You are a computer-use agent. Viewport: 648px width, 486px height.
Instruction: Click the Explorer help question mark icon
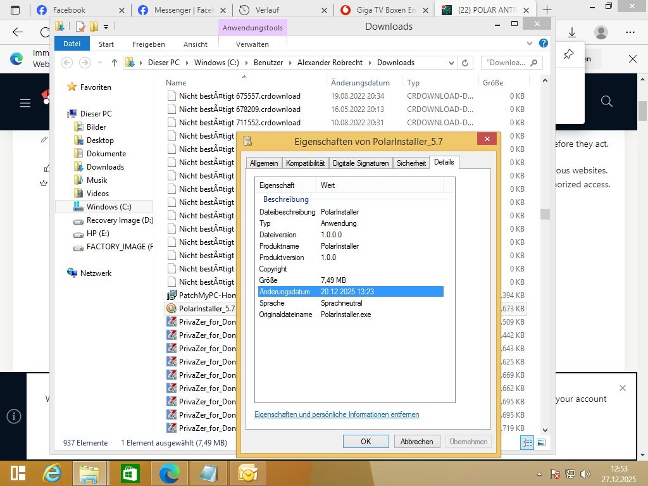(x=544, y=43)
